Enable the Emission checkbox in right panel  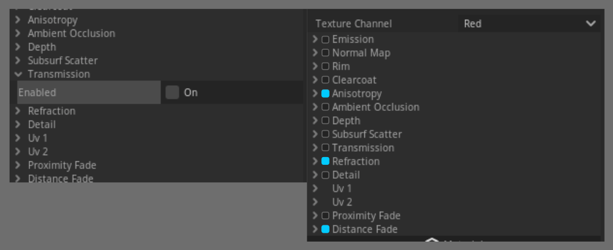(325, 40)
